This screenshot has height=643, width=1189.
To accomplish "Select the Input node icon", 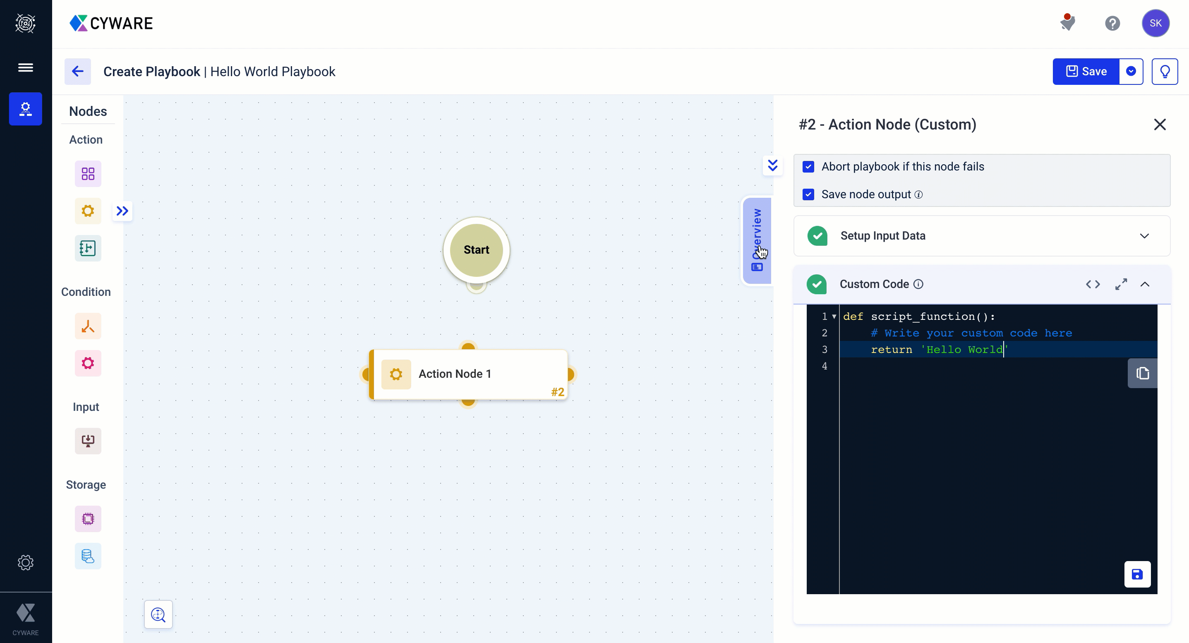I will pyautogui.click(x=88, y=441).
